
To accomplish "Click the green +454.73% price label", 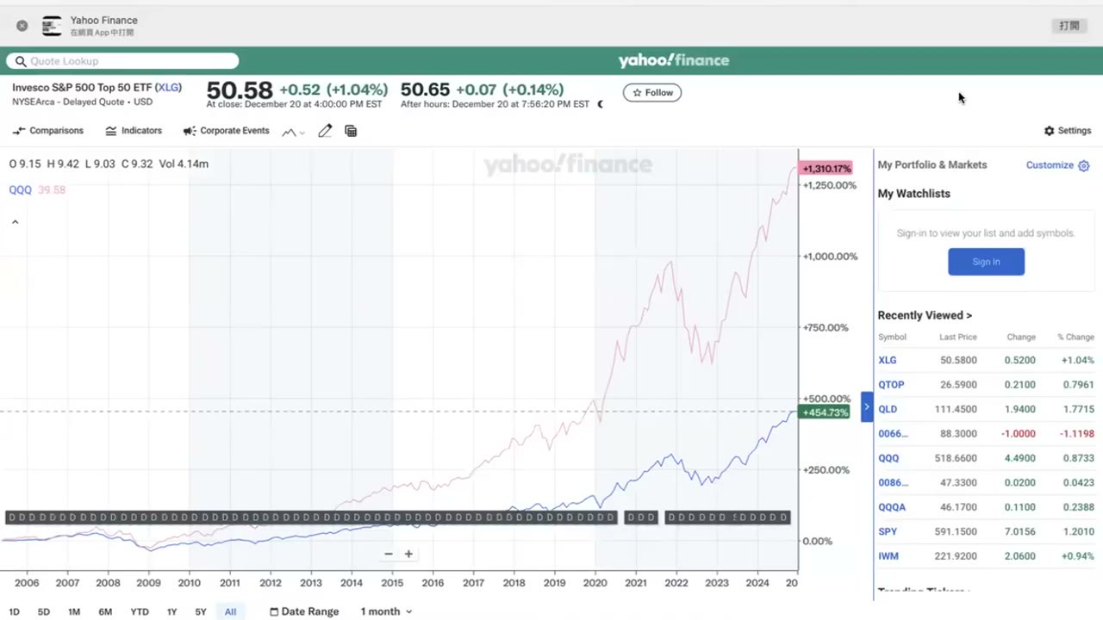I will tap(826, 412).
